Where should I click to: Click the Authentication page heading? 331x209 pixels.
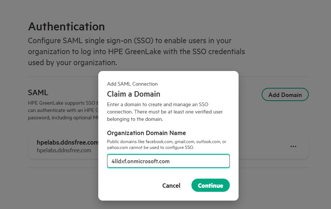[66, 26]
